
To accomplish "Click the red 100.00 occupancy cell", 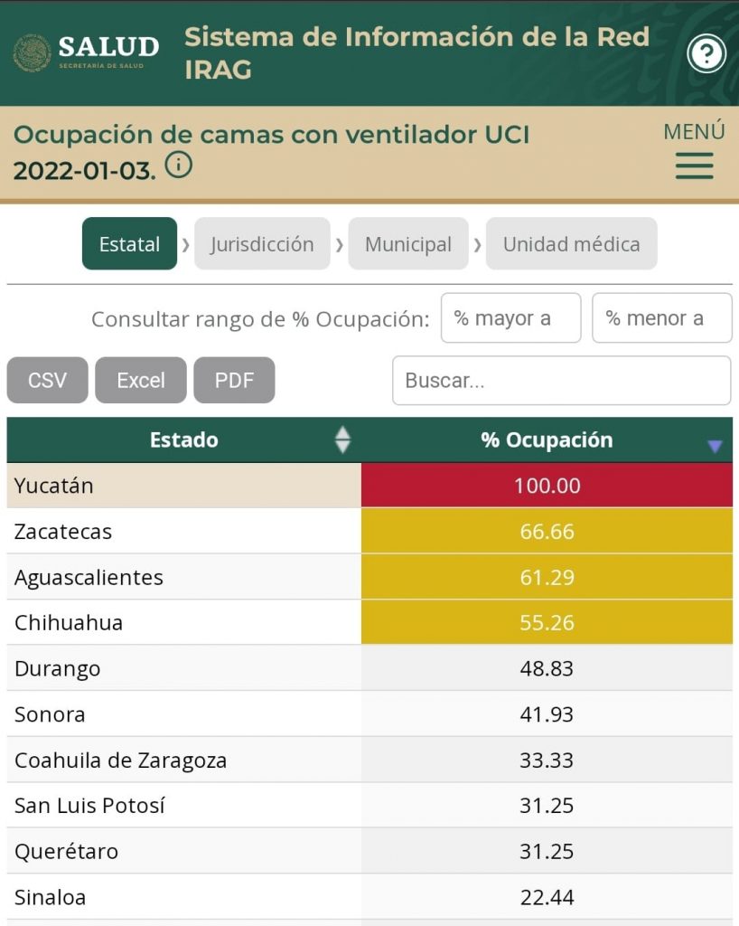I will point(549,486).
